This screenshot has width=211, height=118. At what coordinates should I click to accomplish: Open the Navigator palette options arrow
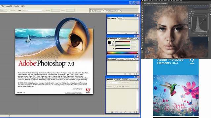(x=137, y=18)
